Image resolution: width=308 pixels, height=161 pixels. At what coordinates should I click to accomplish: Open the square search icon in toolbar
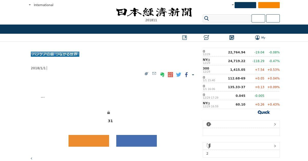click(232, 38)
